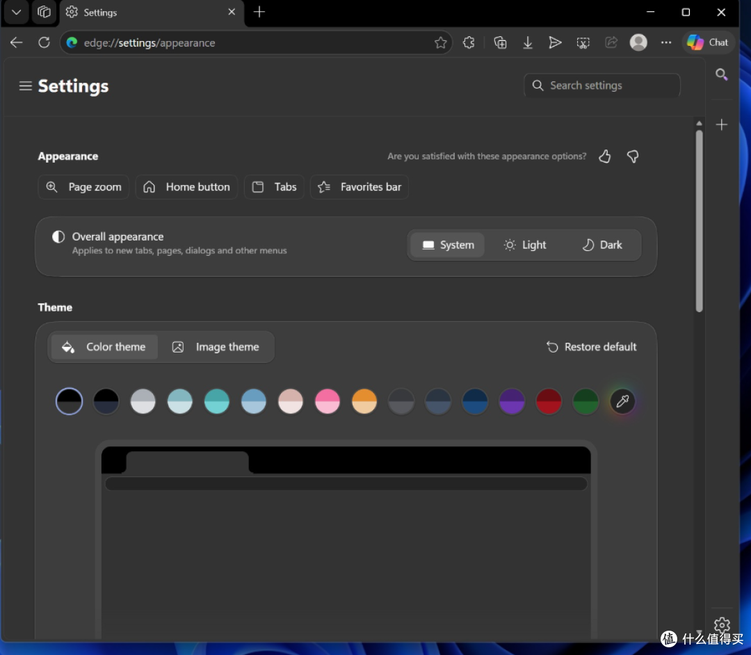Select the dark red theme swatch
751x655 pixels.
click(549, 401)
